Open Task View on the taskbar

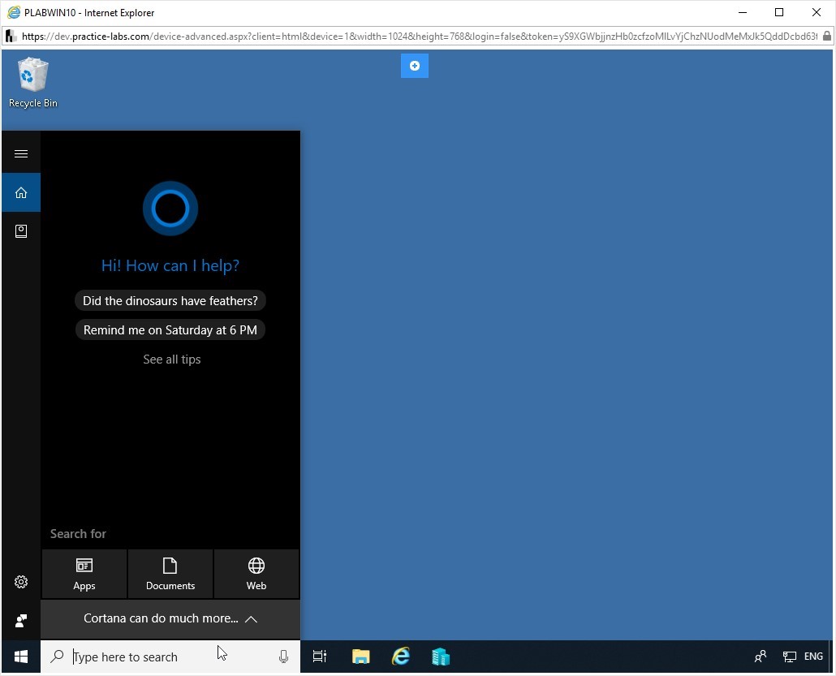pyautogui.click(x=319, y=657)
